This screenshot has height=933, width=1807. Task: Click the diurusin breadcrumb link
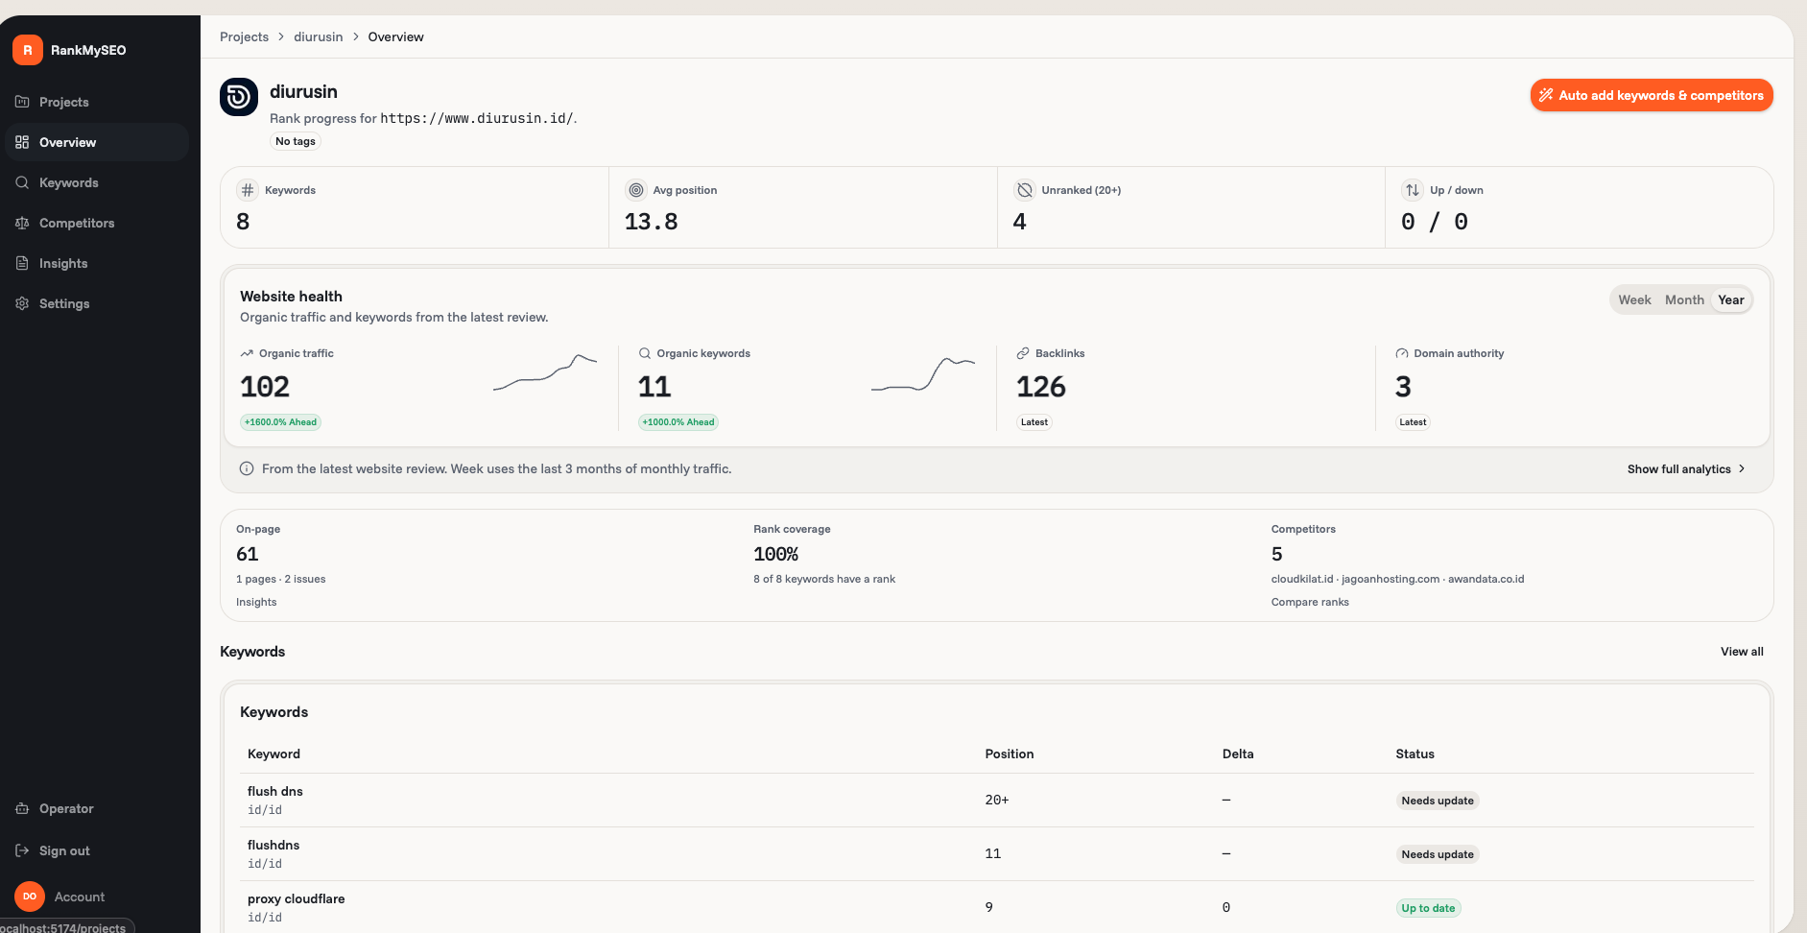(x=318, y=36)
